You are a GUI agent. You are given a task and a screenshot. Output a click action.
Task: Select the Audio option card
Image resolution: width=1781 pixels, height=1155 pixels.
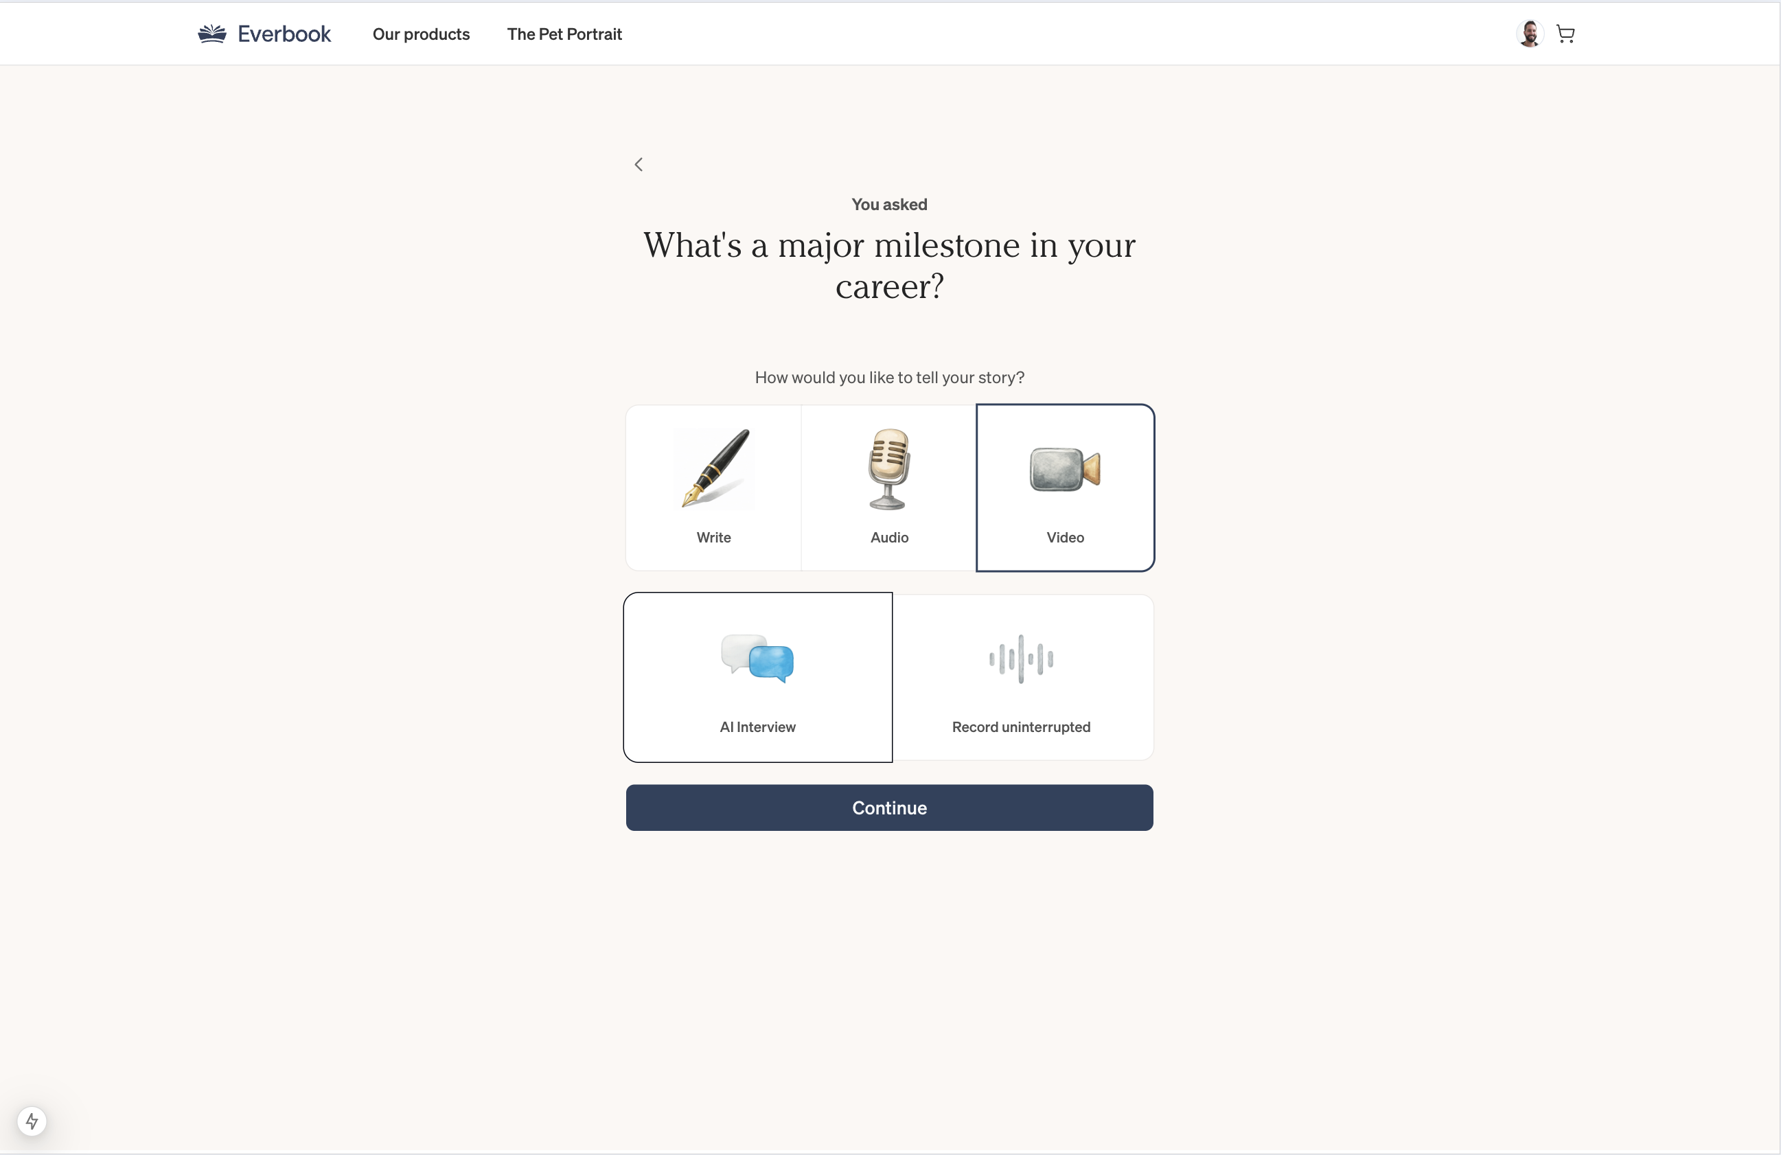889,488
